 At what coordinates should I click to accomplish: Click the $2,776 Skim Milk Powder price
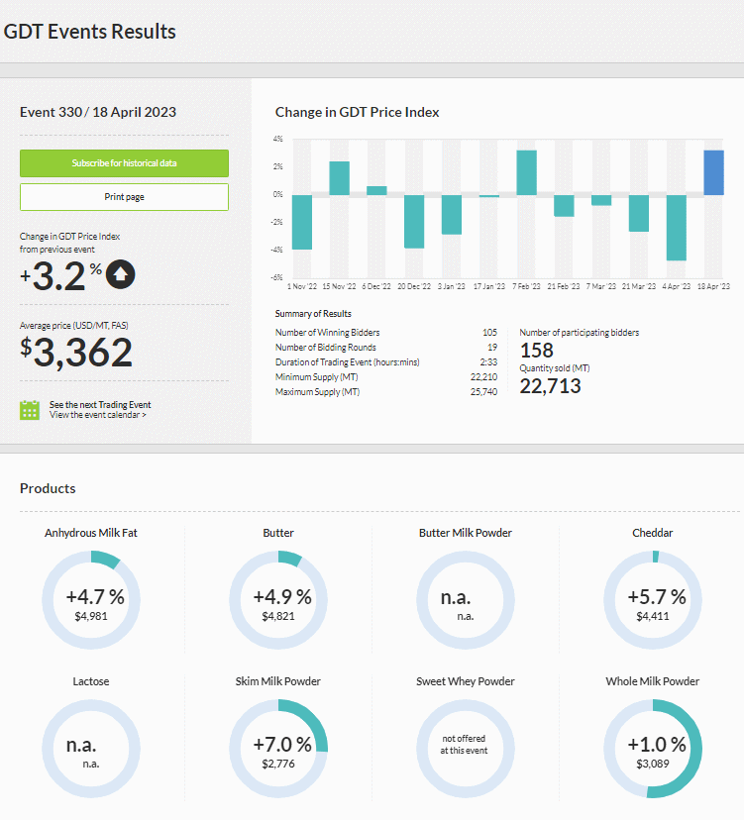(278, 764)
